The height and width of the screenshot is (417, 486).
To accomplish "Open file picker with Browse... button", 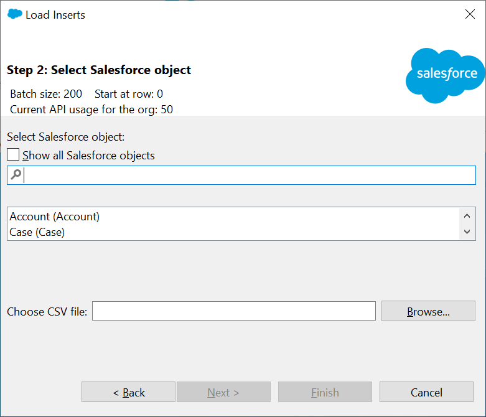I will (428, 311).
